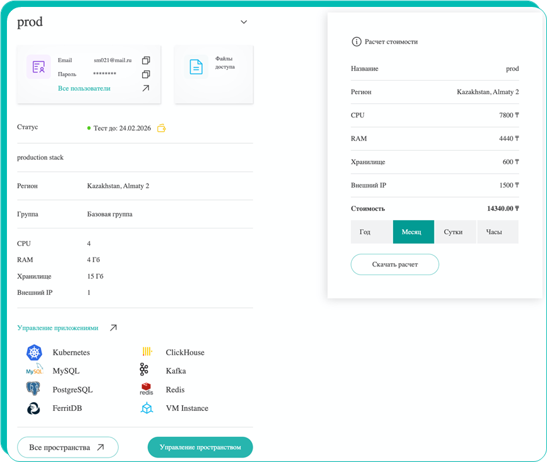Click the wallet icon next to test date

[x=162, y=128]
